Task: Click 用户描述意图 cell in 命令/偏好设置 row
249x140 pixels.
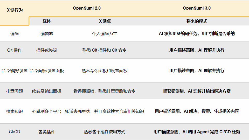Action: point(197,71)
